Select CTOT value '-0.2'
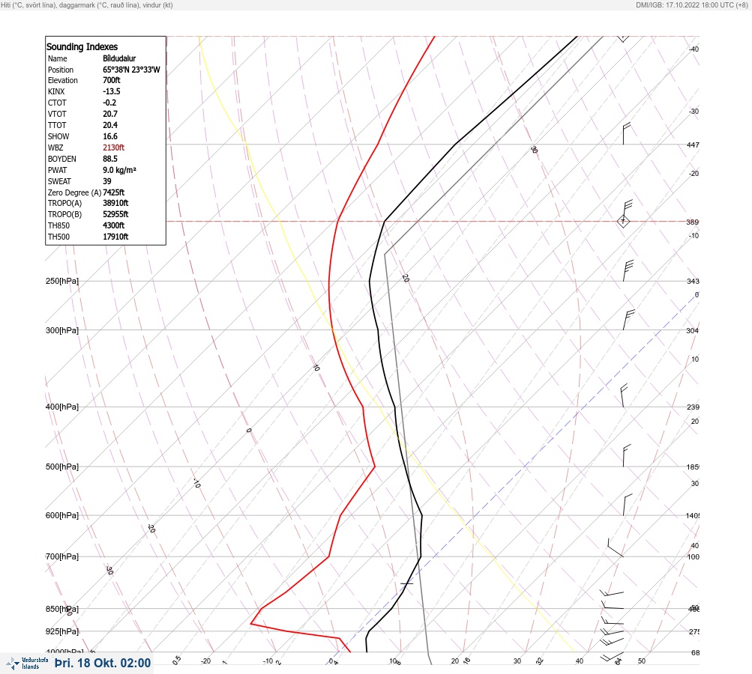 (x=109, y=103)
